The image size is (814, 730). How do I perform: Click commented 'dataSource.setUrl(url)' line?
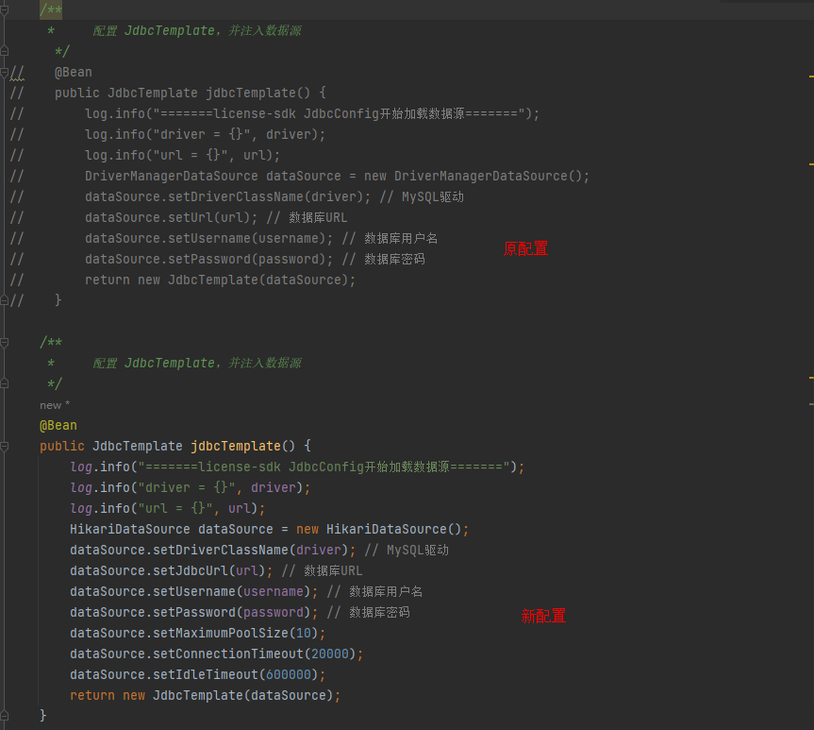point(171,217)
